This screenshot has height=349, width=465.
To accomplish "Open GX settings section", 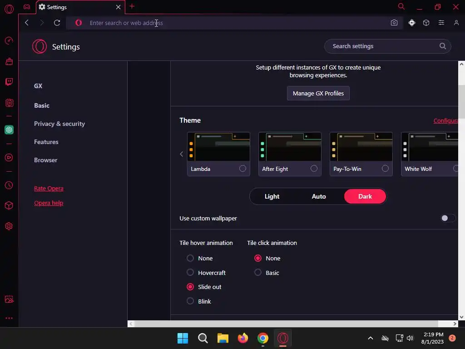I will pyautogui.click(x=38, y=86).
